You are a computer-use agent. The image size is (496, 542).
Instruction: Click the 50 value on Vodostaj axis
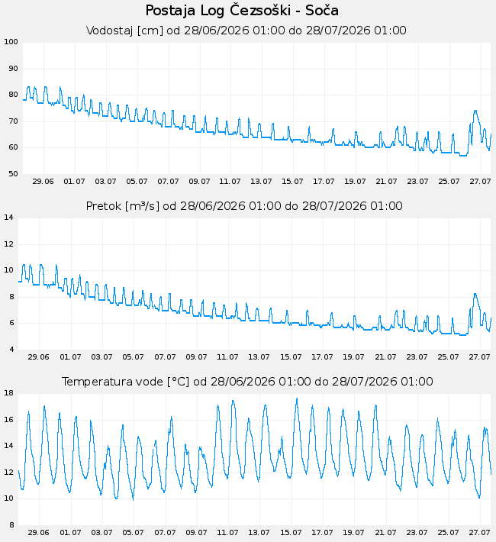(x=13, y=174)
